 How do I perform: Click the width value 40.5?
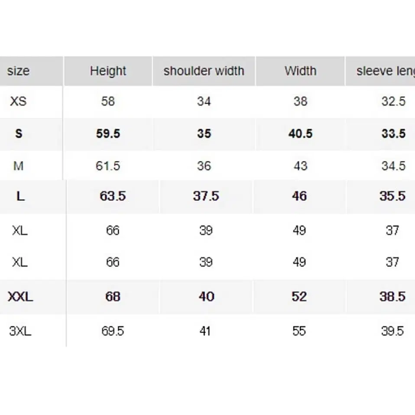300,133
